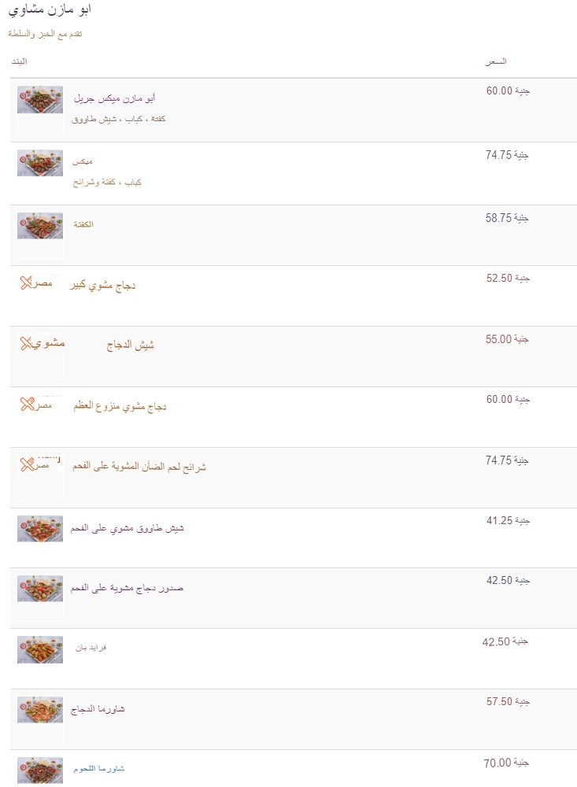Click the ميكس item food photo
577x787 pixels.
click(40, 163)
